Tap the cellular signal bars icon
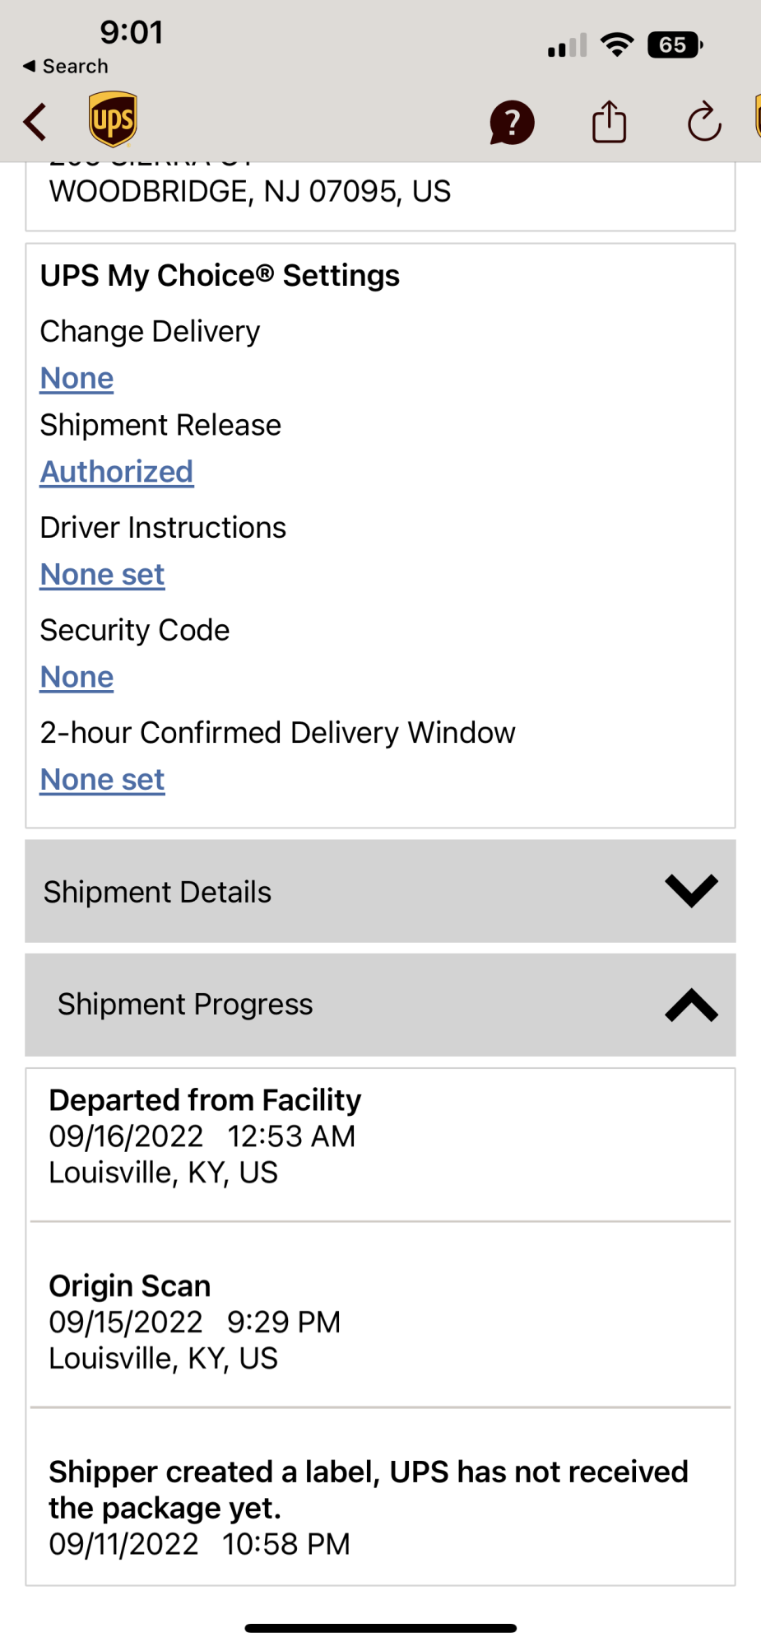 pos(568,46)
